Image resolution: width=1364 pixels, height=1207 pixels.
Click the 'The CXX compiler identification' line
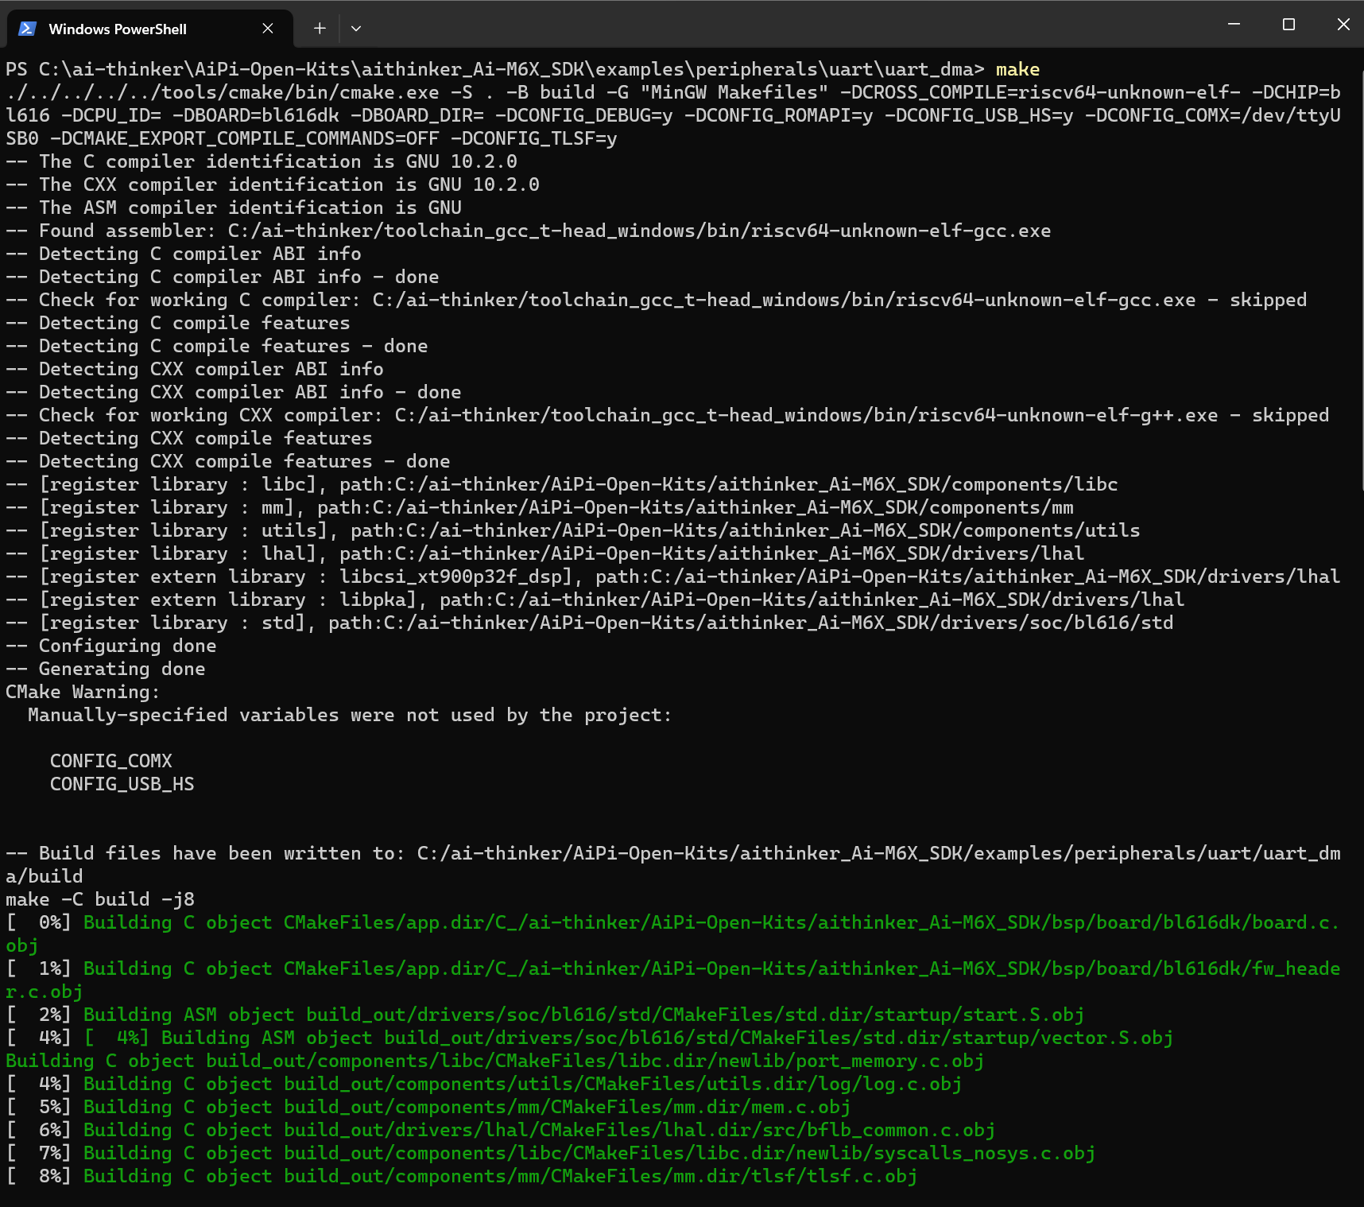tap(273, 185)
